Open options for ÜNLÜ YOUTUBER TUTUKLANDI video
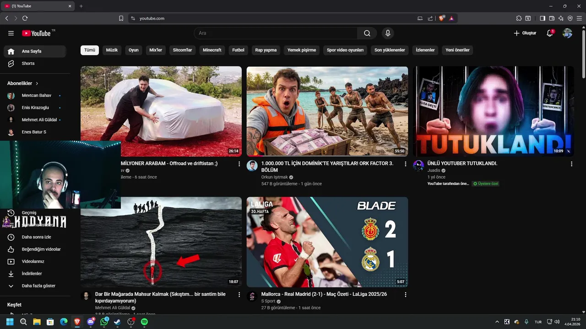The width and height of the screenshot is (586, 329). (571, 164)
